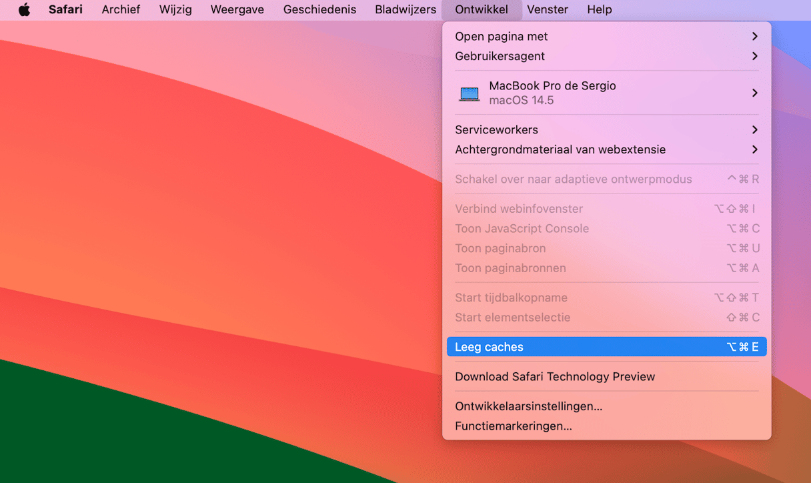The height and width of the screenshot is (483, 811).
Task: Select the 'Toon paginabronnen' entry
Action: pyautogui.click(x=607, y=269)
